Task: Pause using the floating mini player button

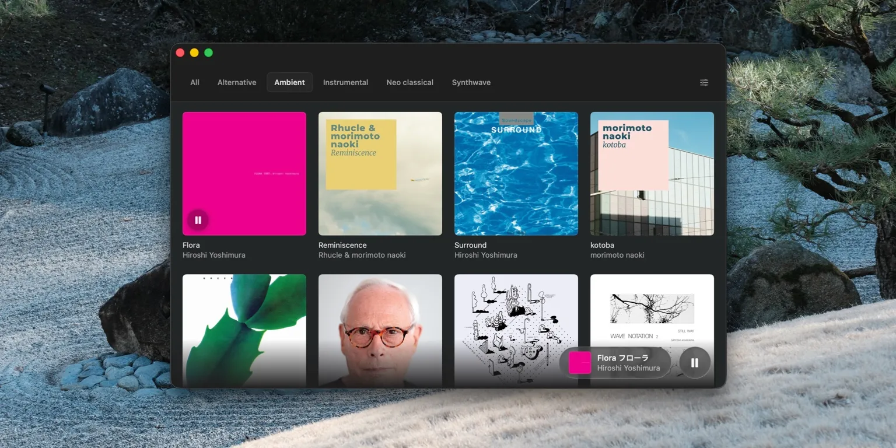Action: coord(695,363)
